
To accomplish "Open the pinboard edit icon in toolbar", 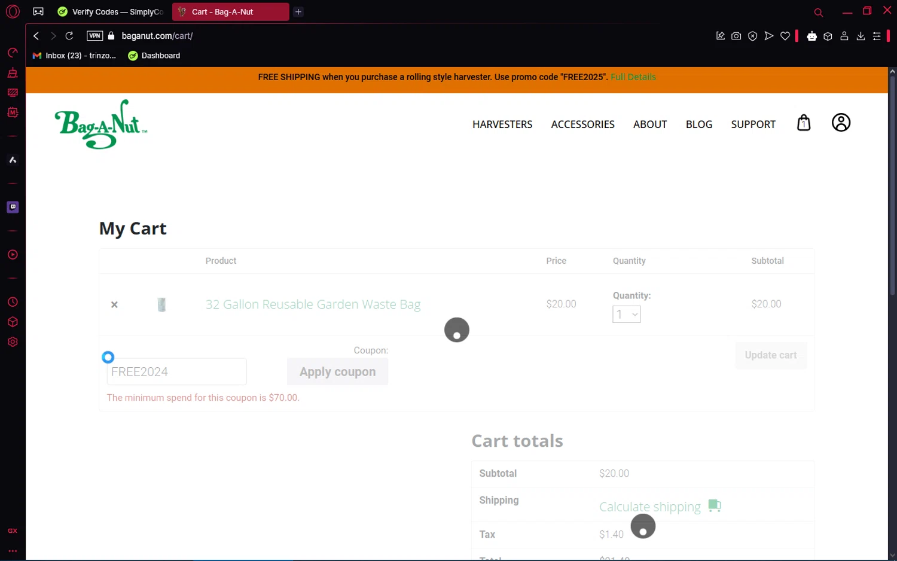I will [x=721, y=36].
